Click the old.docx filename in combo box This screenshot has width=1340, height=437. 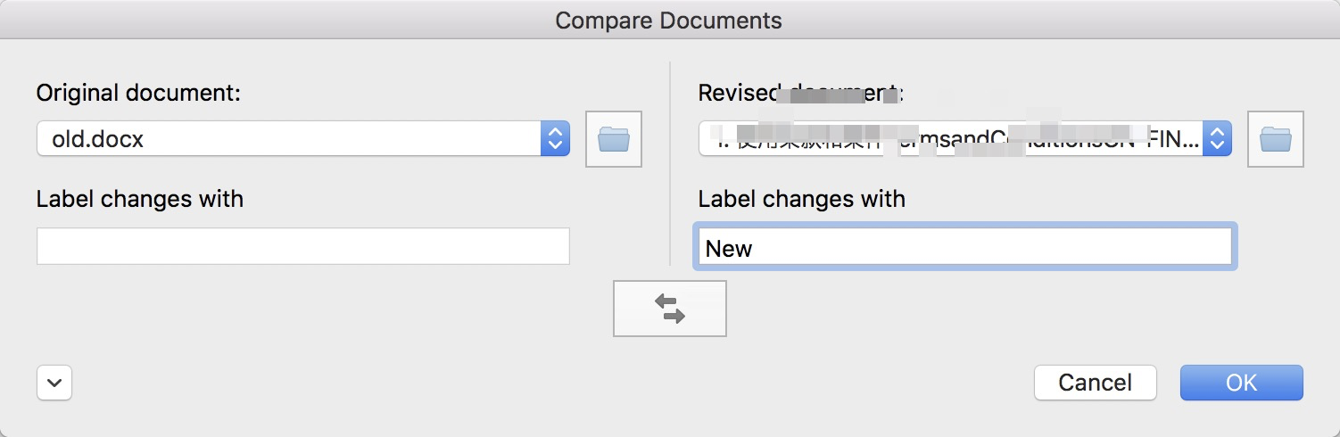point(98,140)
